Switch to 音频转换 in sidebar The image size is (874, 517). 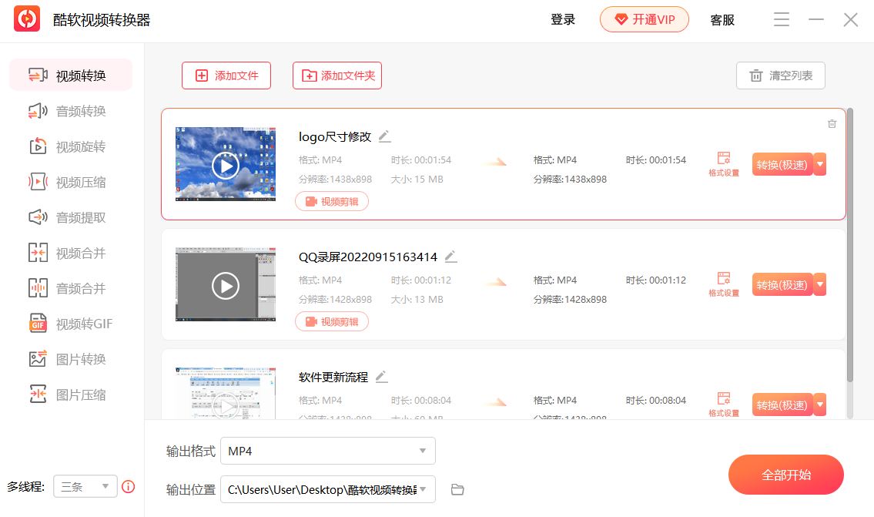click(x=71, y=111)
